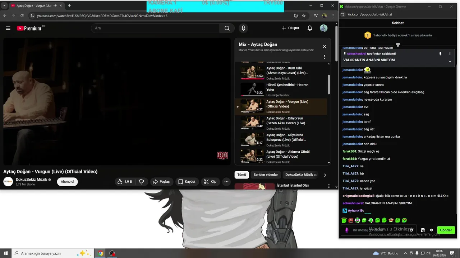Show hidden system tray icons chevron
The image size is (460, 258).
[x=406, y=253]
